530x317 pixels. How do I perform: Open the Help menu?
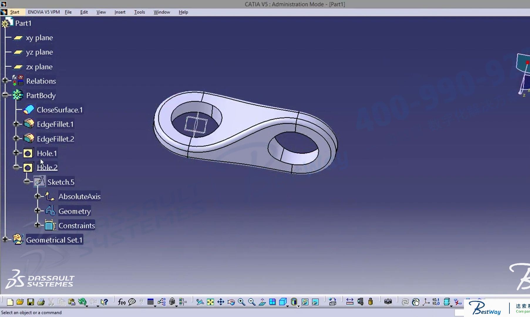coord(183,12)
